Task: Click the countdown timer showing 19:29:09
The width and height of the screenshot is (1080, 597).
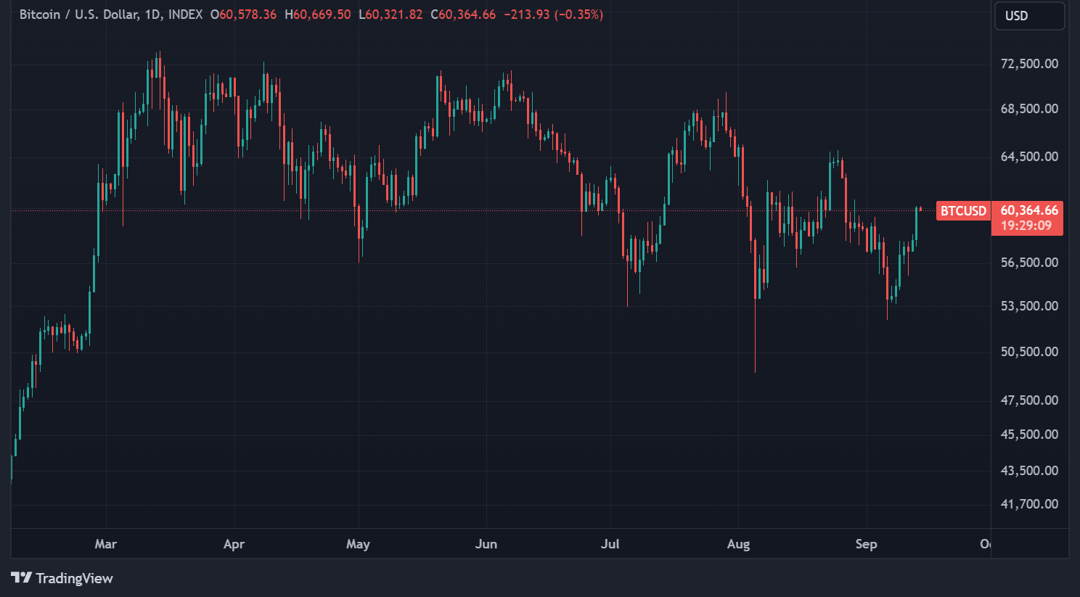Action: [1026, 226]
